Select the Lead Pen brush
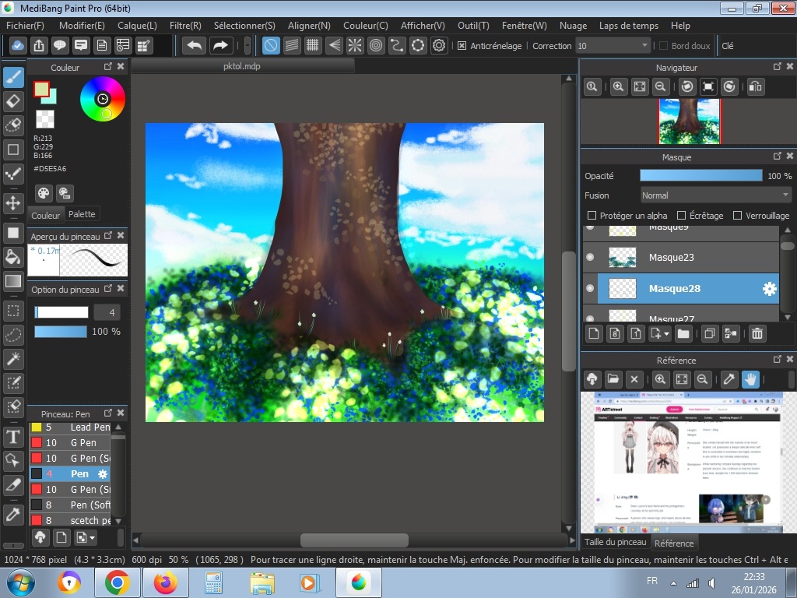This screenshot has height=598, width=797. tap(90, 427)
